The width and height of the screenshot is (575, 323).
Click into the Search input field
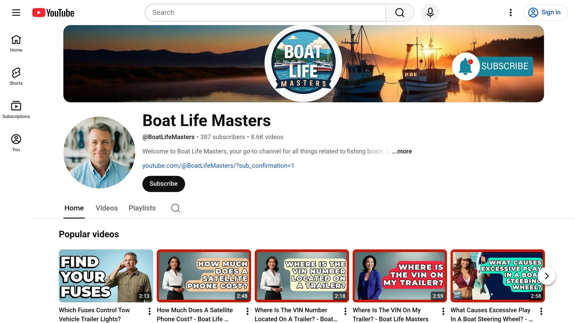(265, 13)
